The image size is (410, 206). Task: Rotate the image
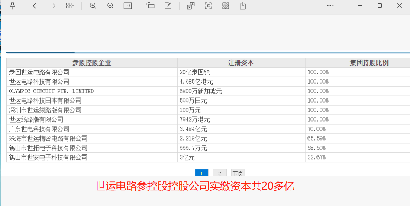coord(150,6)
